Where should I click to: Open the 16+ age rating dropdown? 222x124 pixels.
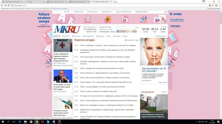165,12
